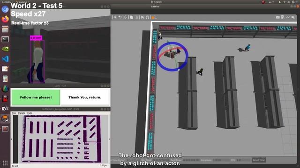
Task: Add a directional light in Gazebo toolbar
Action: point(125,17)
